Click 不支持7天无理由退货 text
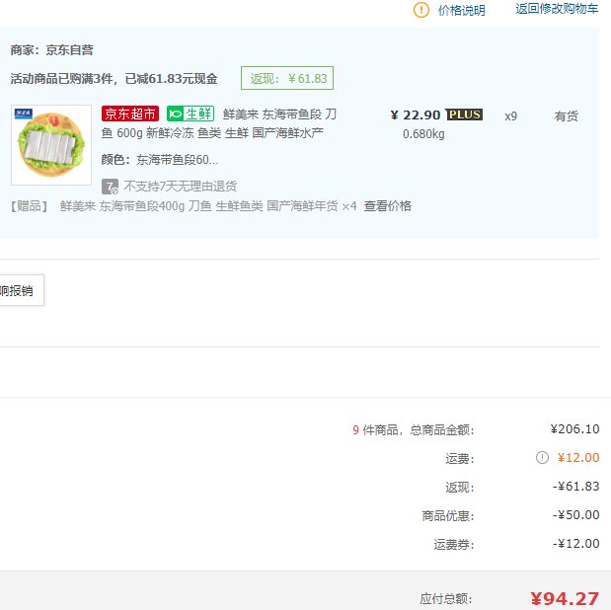 180,187
